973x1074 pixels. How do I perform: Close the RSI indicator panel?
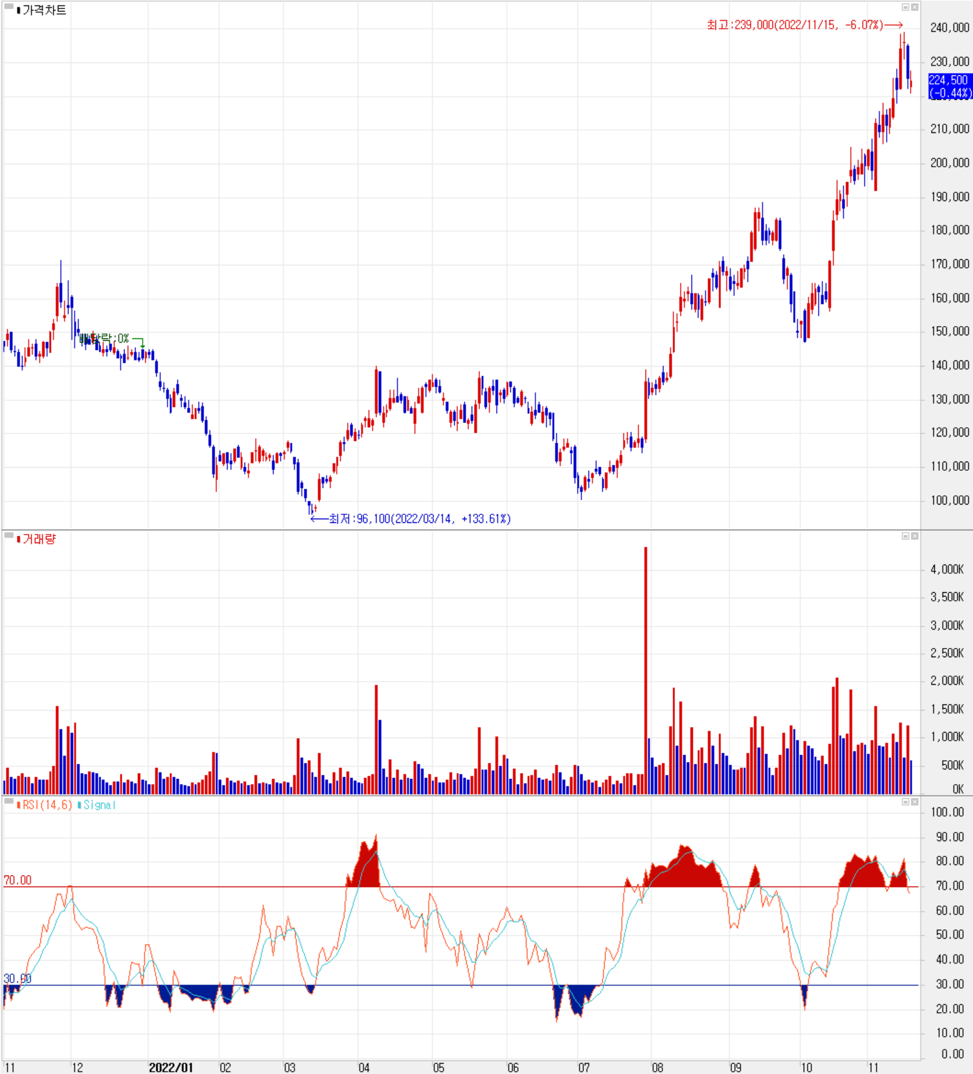914,802
